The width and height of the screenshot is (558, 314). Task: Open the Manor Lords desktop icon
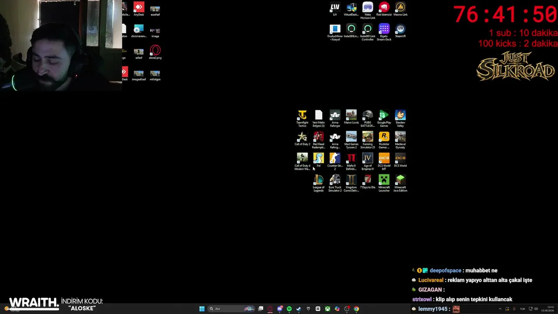click(351, 117)
